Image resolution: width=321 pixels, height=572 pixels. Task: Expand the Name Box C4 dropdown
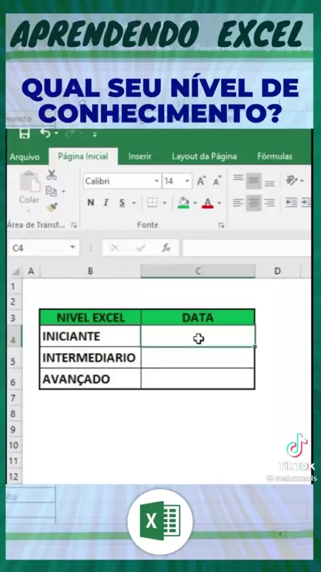click(x=72, y=248)
